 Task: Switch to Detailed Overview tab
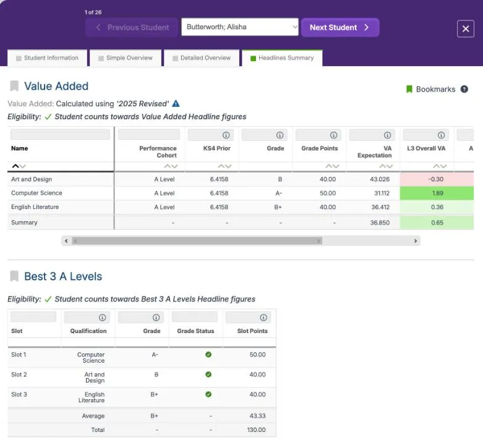coord(202,58)
